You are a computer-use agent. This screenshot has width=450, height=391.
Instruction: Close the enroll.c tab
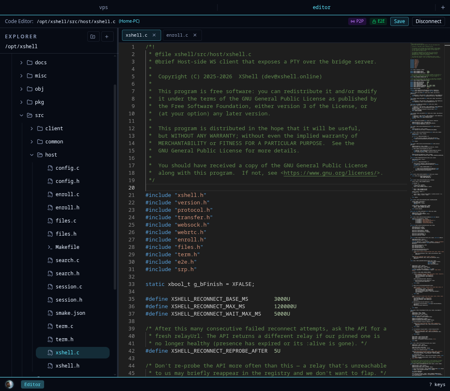[x=195, y=35]
